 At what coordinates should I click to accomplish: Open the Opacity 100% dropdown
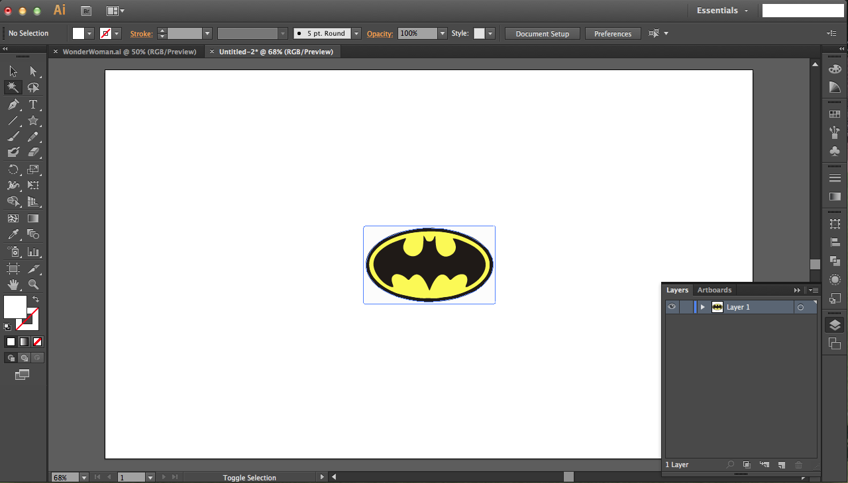click(x=443, y=33)
